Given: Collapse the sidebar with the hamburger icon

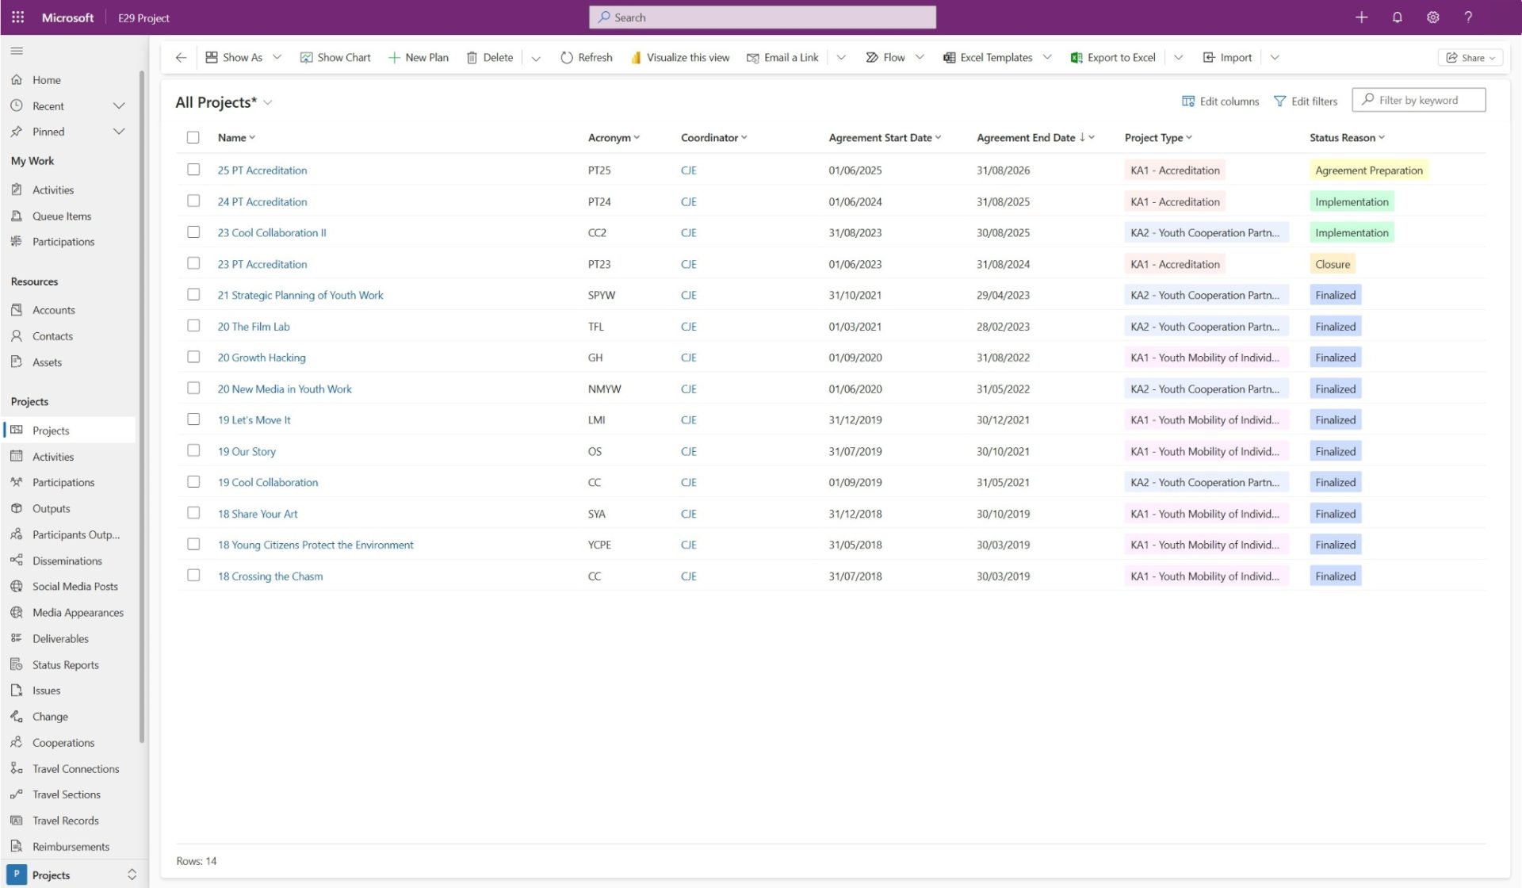Looking at the screenshot, I should pyautogui.click(x=17, y=51).
